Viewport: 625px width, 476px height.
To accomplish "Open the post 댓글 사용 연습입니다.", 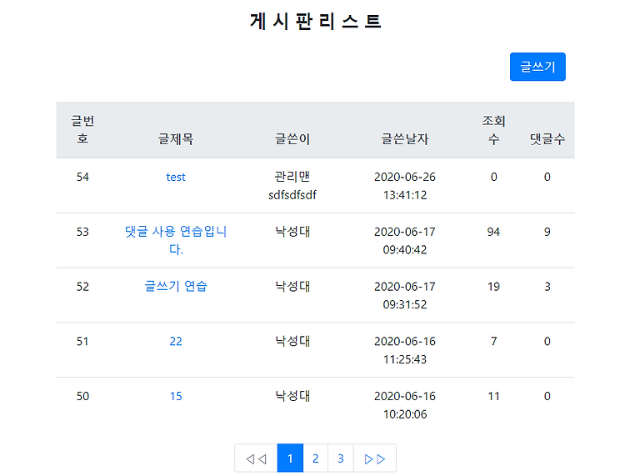I will [176, 240].
